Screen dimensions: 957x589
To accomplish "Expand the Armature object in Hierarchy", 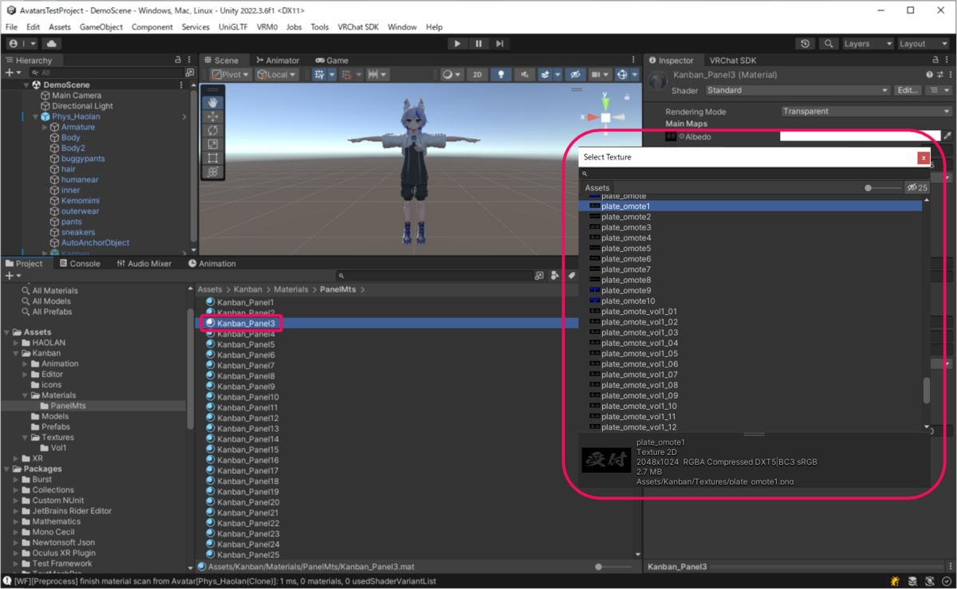I will pyautogui.click(x=45, y=127).
